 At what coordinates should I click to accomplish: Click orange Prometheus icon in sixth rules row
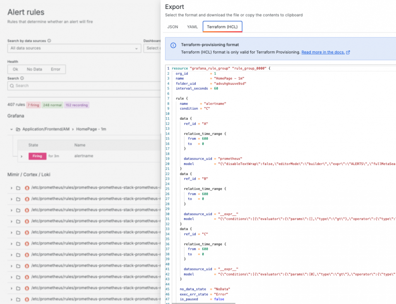pyautogui.click(x=27, y=244)
